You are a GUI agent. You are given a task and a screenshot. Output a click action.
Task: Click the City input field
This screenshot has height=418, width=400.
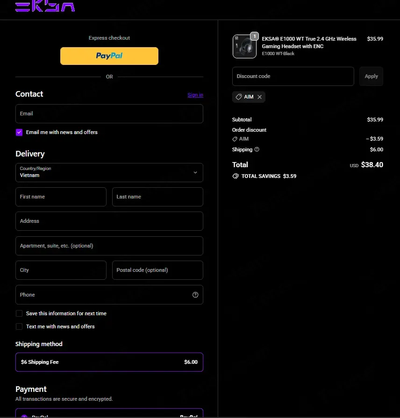[61, 270]
